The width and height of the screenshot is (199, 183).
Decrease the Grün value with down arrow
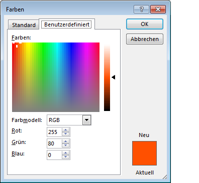[x=65, y=145]
